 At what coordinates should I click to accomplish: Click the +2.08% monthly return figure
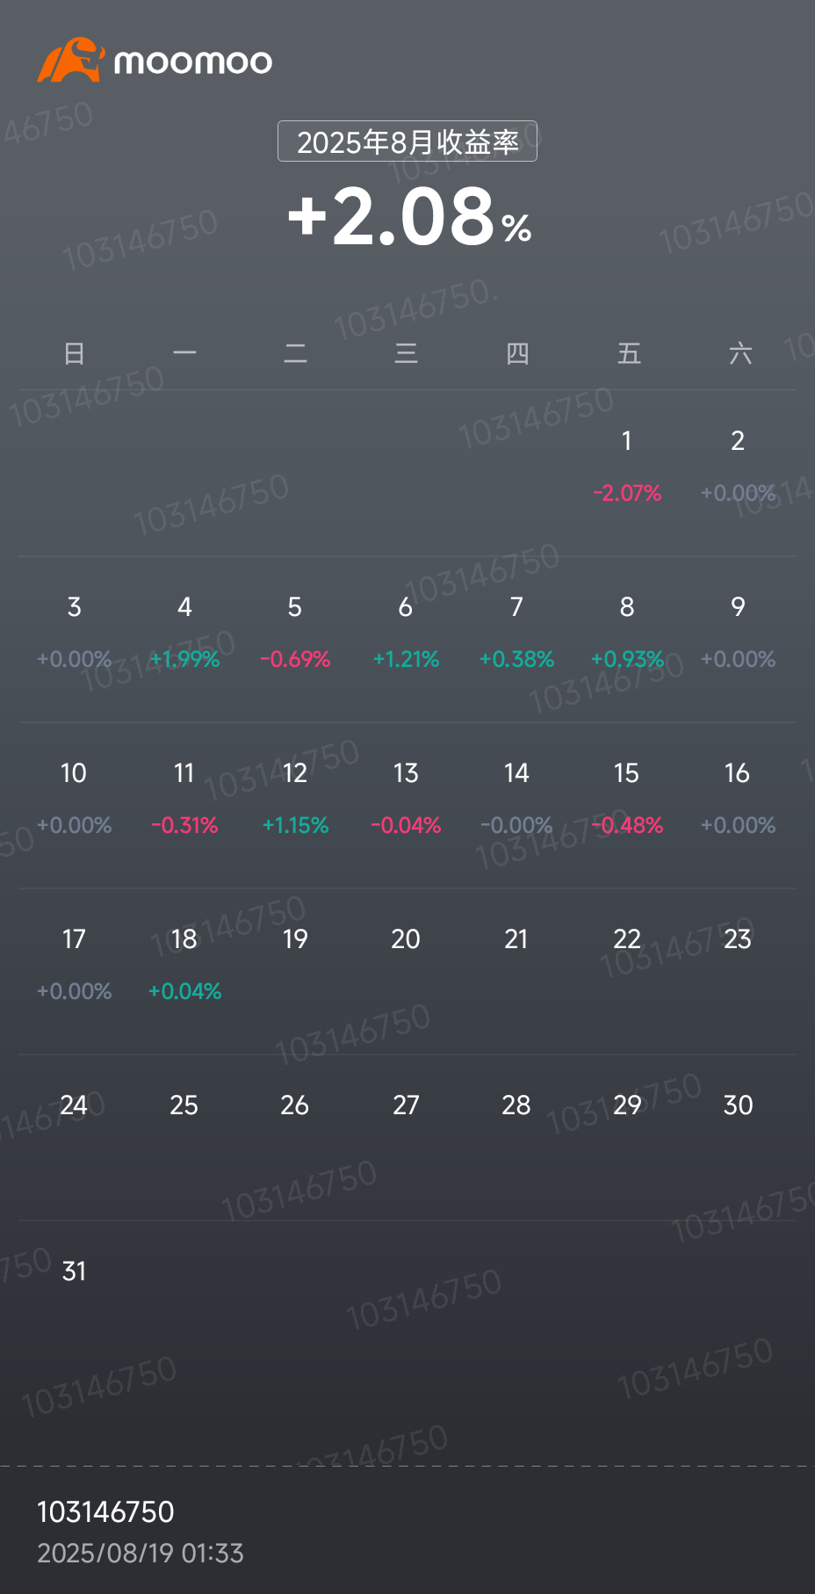[409, 216]
